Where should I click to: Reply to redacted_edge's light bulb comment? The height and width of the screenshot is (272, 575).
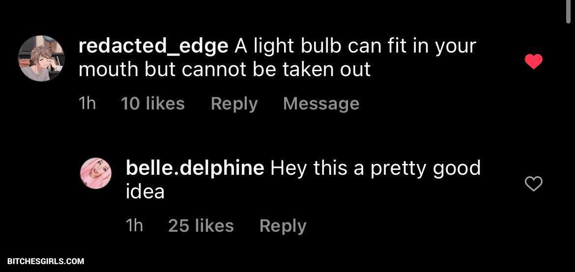coord(234,104)
